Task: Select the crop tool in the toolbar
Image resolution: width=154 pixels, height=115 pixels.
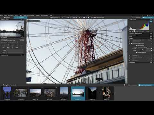Action: click(79, 18)
